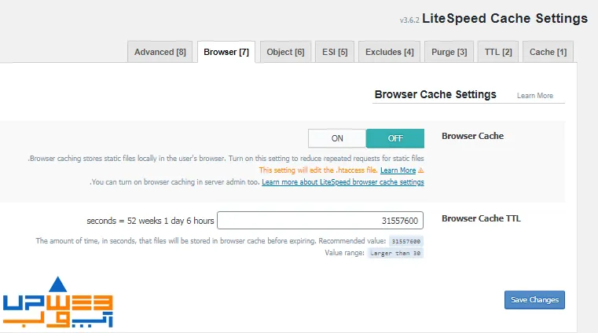This screenshot has height=333, width=598.
Task: Click the 'seconds = 52 weeks 1 day 6 hours' text
Action: 150,221
